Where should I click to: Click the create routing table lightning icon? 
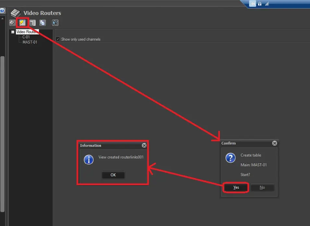22,23
